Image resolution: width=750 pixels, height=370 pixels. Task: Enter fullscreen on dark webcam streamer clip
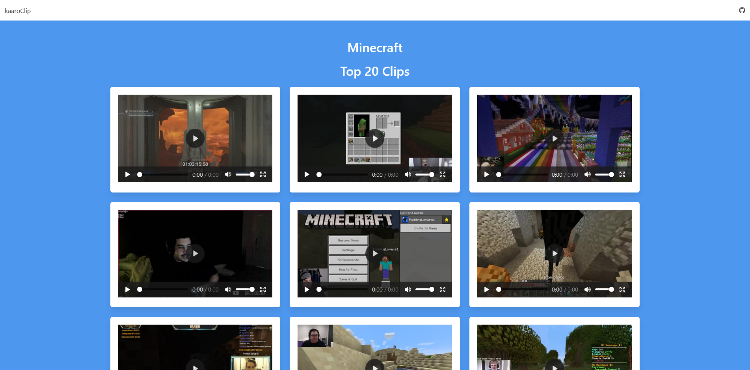point(263,290)
